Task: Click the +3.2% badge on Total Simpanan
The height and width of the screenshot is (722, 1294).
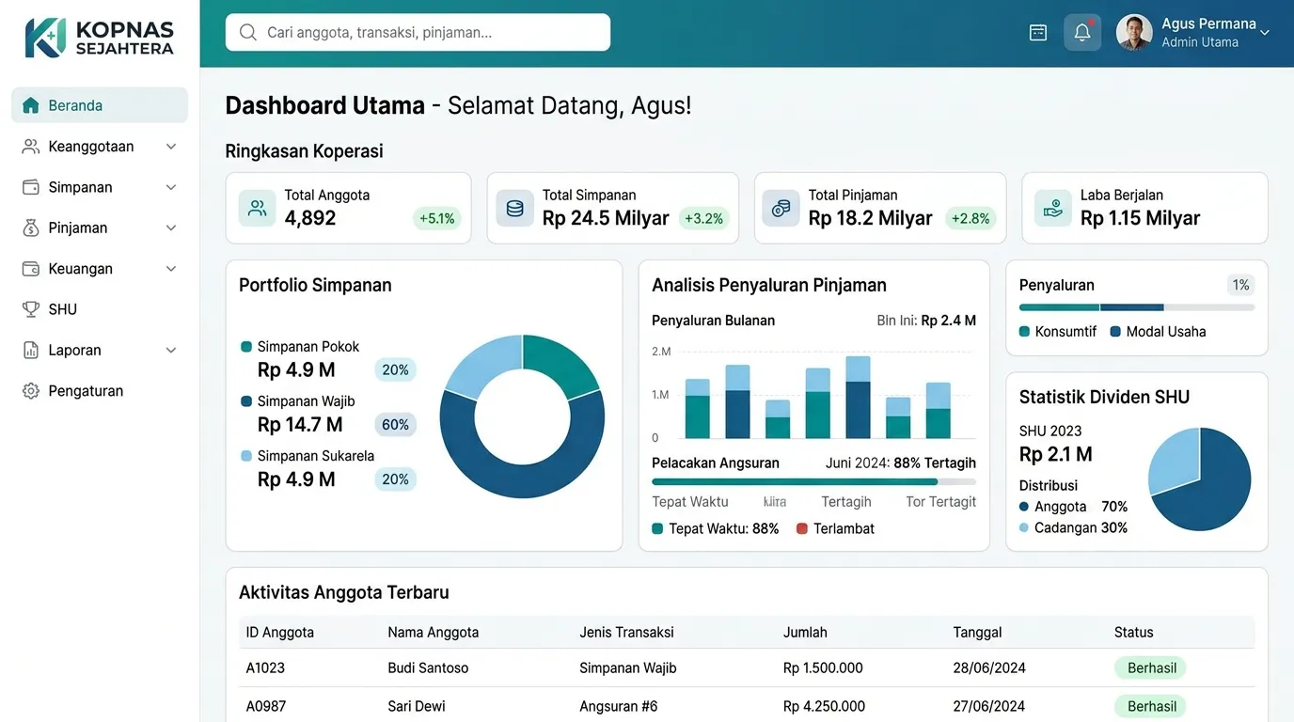Action: 703,219
